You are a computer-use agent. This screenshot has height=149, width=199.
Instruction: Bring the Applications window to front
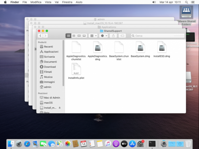coord(107,27)
